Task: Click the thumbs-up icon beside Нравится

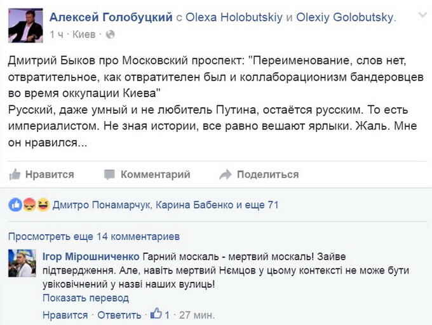Action: tap(15, 175)
